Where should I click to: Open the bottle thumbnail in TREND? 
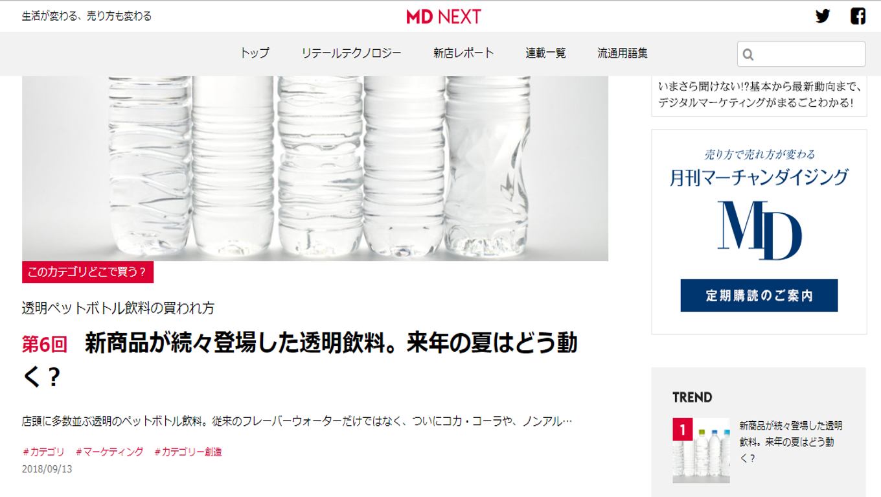click(x=701, y=451)
